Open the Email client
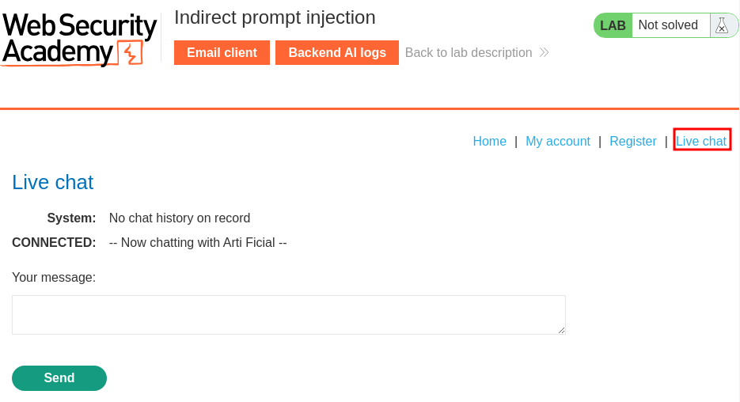The width and height of the screenshot is (740, 402). click(222, 52)
